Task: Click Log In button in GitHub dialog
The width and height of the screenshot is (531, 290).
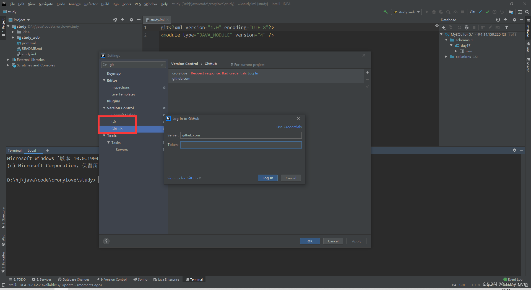Action: click(x=268, y=178)
